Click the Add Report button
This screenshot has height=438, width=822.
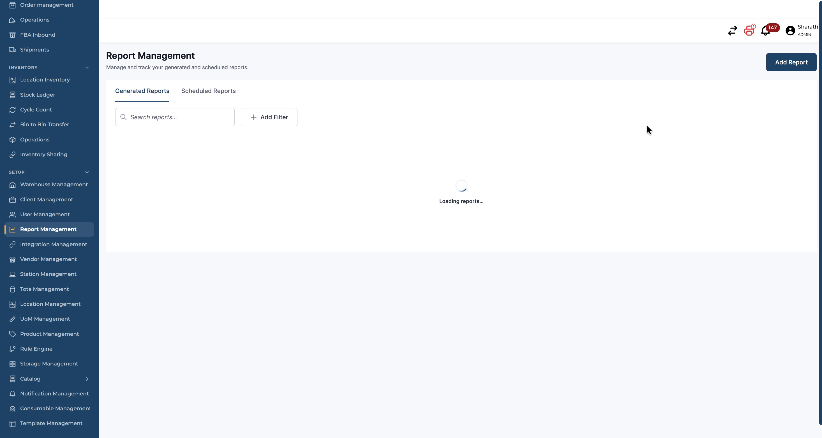791,62
